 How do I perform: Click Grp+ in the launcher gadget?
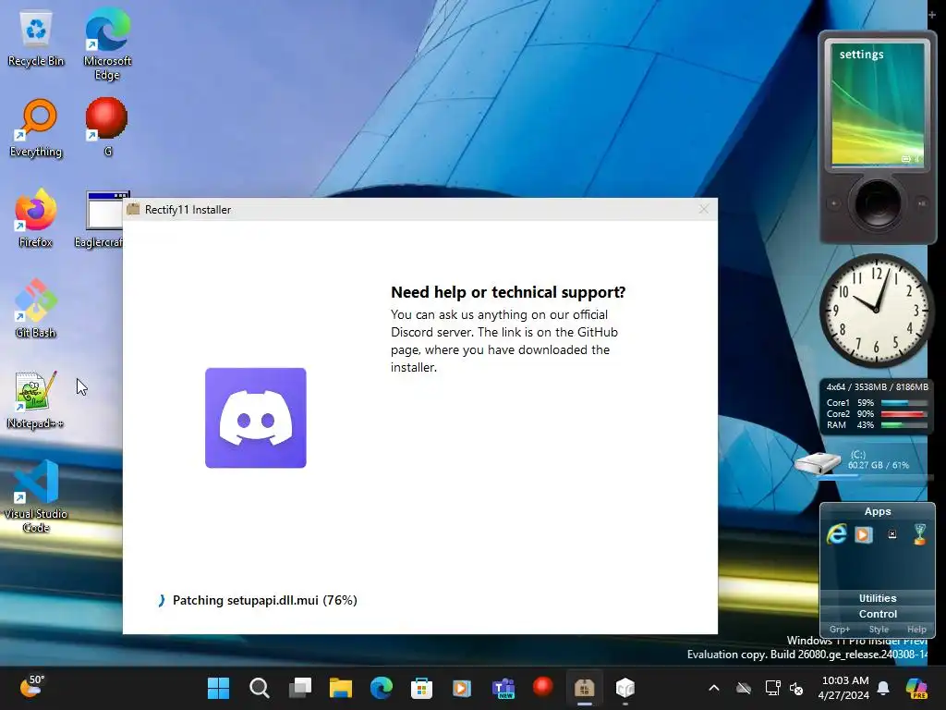[839, 629]
